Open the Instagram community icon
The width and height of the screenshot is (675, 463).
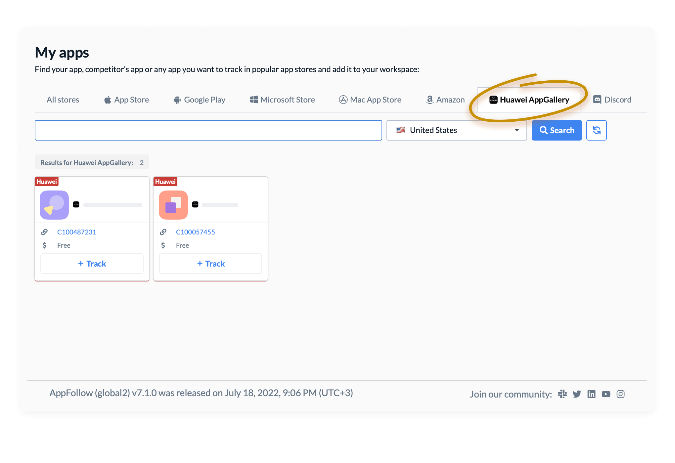[x=620, y=394]
